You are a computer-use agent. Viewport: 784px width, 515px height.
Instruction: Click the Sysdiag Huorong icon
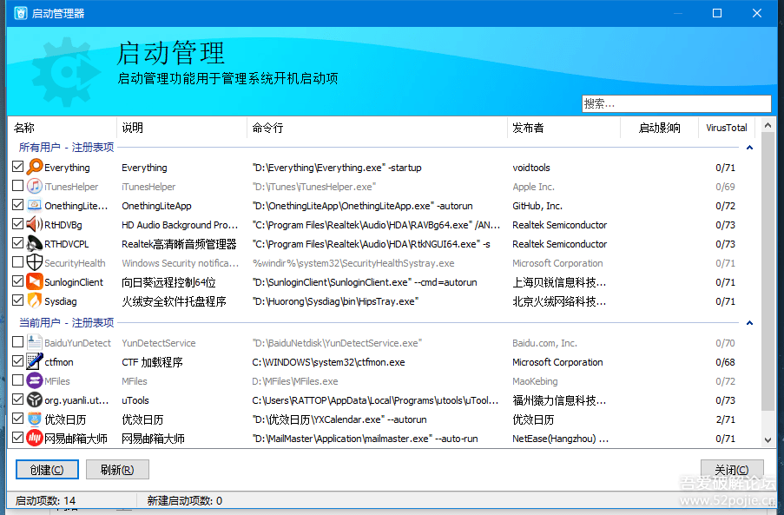tap(34, 301)
